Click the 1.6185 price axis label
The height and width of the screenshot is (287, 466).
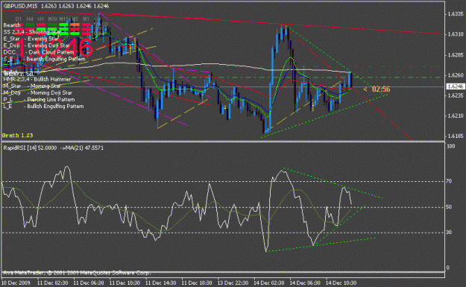click(456, 136)
